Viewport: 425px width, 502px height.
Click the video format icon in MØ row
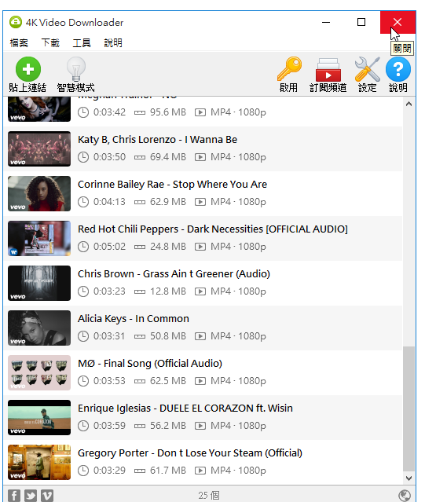200,381
